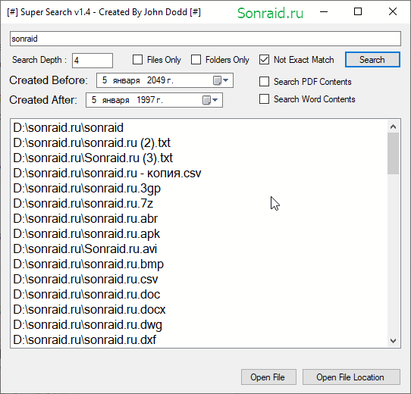Select the day in Created Before date
The height and width of the screenshot is (394, 411).
click(105, 80)
